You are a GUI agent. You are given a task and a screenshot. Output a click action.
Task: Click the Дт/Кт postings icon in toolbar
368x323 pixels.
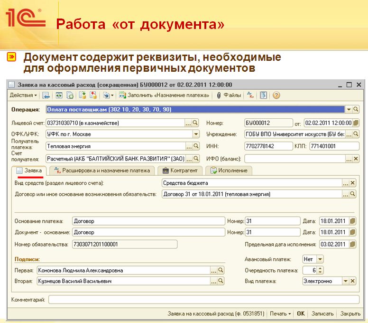pos(250,95)
